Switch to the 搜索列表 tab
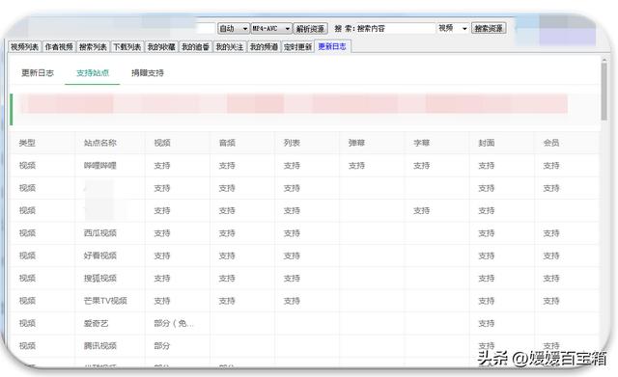618x377 pixels. [x=93, y=47]
